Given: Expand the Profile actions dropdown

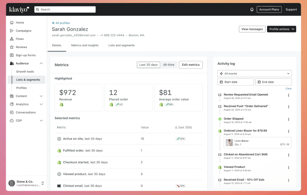Looking at the screenshot, I should [281, 29].
